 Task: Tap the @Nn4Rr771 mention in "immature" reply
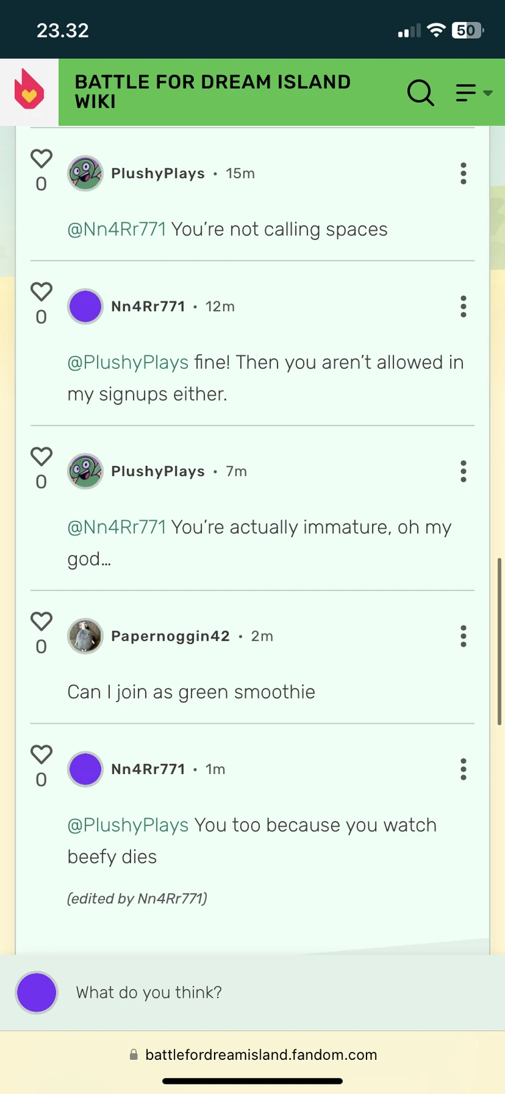tap(116, 528)
